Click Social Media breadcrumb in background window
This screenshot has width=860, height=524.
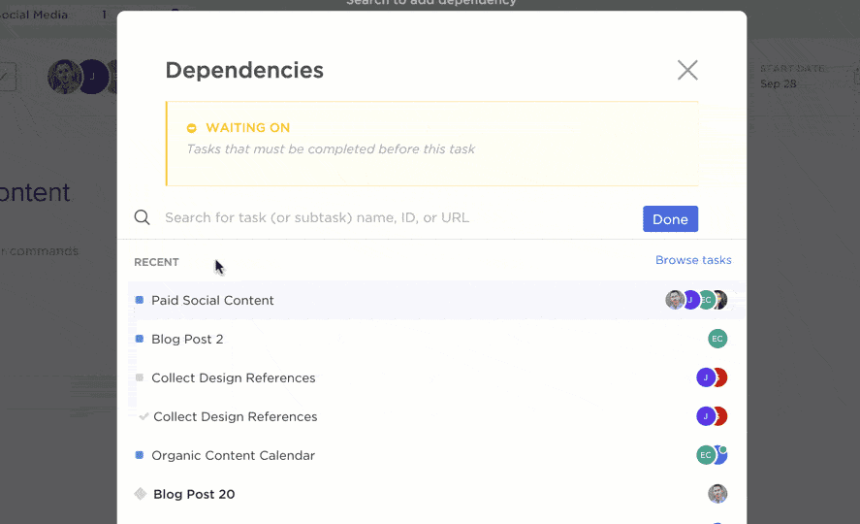tap(34, 15)
